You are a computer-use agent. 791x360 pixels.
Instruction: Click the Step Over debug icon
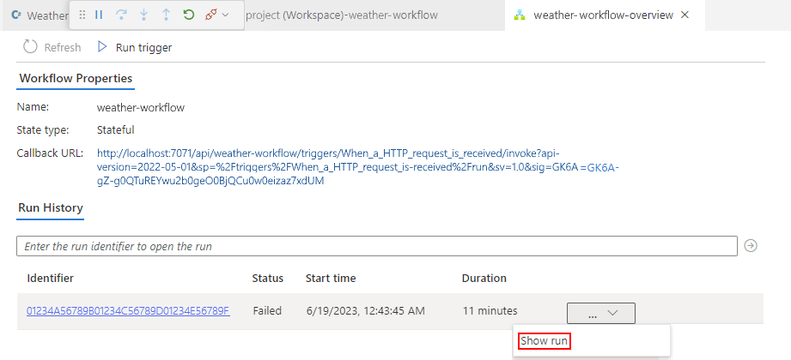[121, 15]
